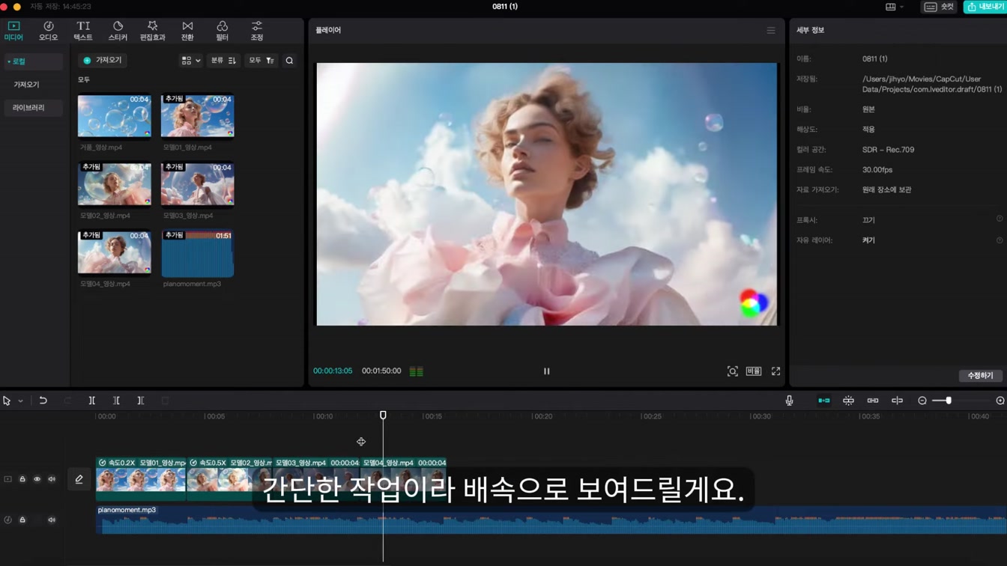
Task: Click the 가져오기 import button with green plus
Action: [x=103, y=60]
